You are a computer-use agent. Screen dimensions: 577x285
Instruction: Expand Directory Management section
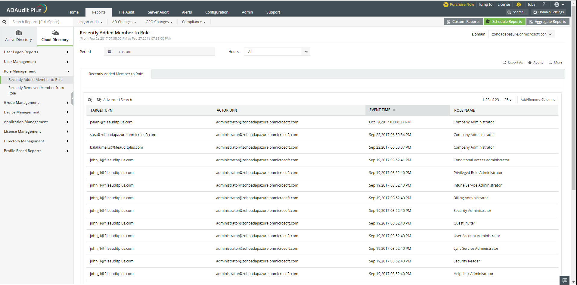36,141
